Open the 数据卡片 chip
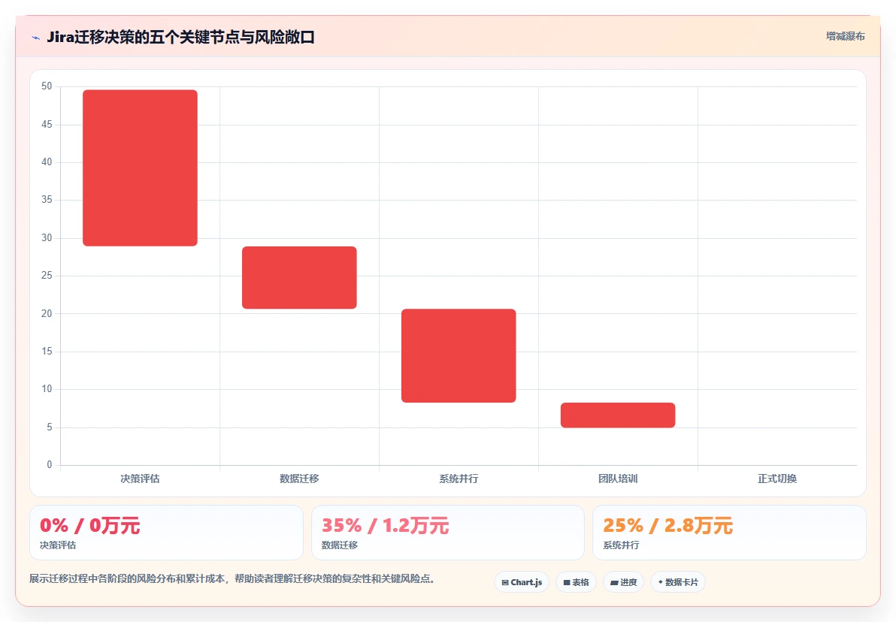 [678, 582]
